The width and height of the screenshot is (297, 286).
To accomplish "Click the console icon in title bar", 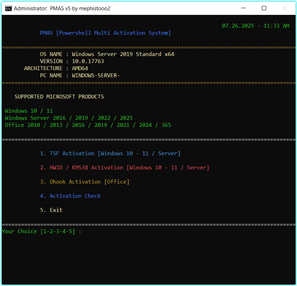I will coord(8,9).
